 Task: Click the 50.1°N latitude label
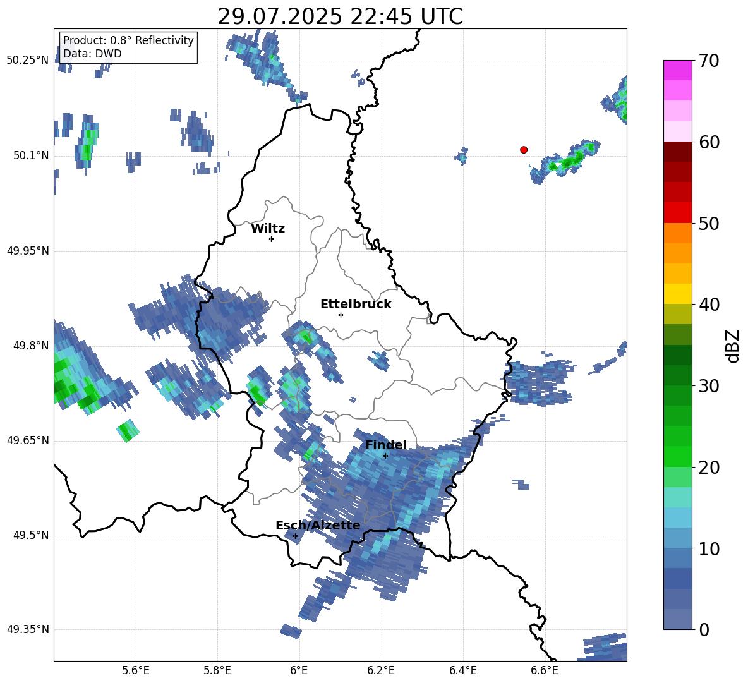(x=31, y=155)
